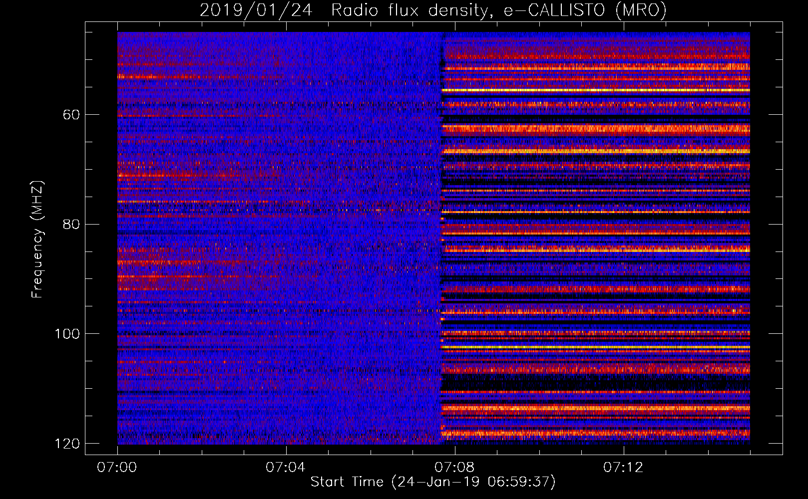Click the 07:04 time tick label

tap(285, 468)
